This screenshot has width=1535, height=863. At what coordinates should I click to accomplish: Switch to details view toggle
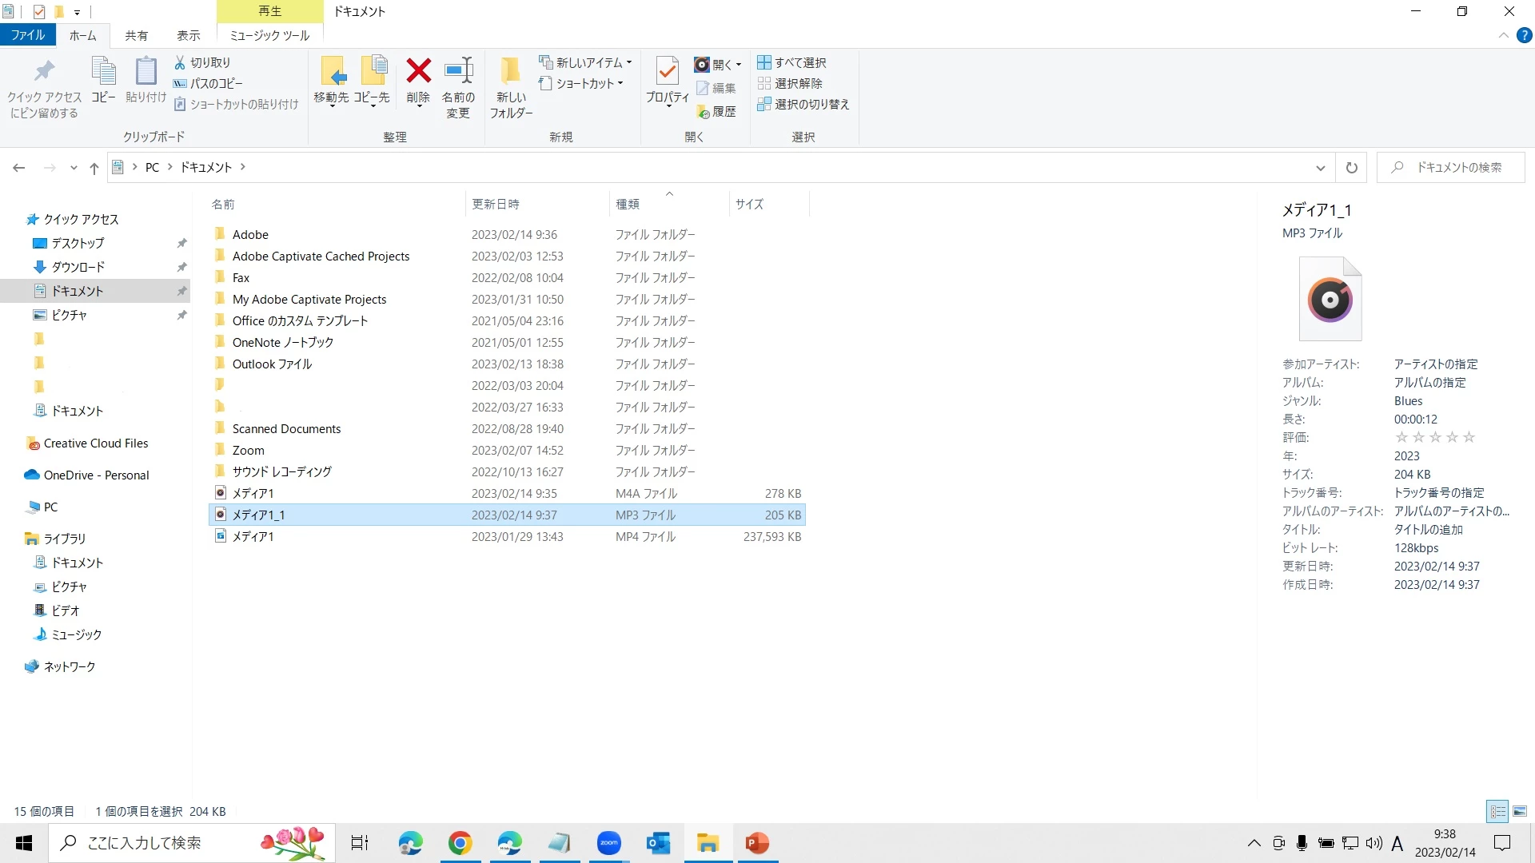click(1497, 811)
